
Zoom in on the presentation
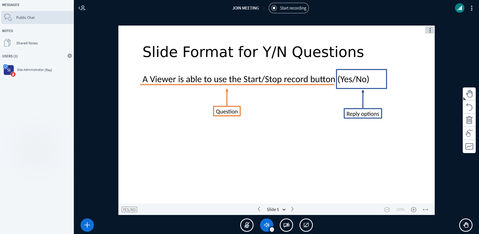click(413, 210)
